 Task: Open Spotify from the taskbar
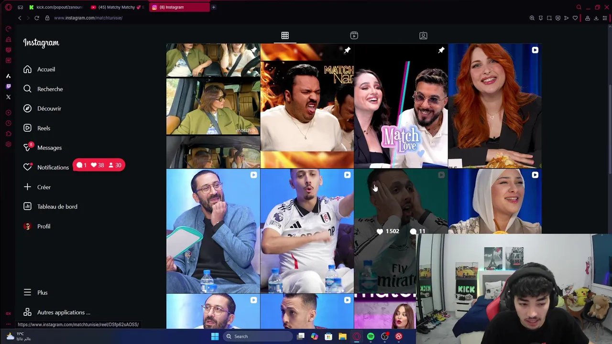pyautogui.click(x=371, y=336)
